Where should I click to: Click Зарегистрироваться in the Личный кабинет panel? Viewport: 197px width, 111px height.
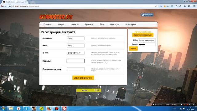pyautogui.click(x=143, y=35)
